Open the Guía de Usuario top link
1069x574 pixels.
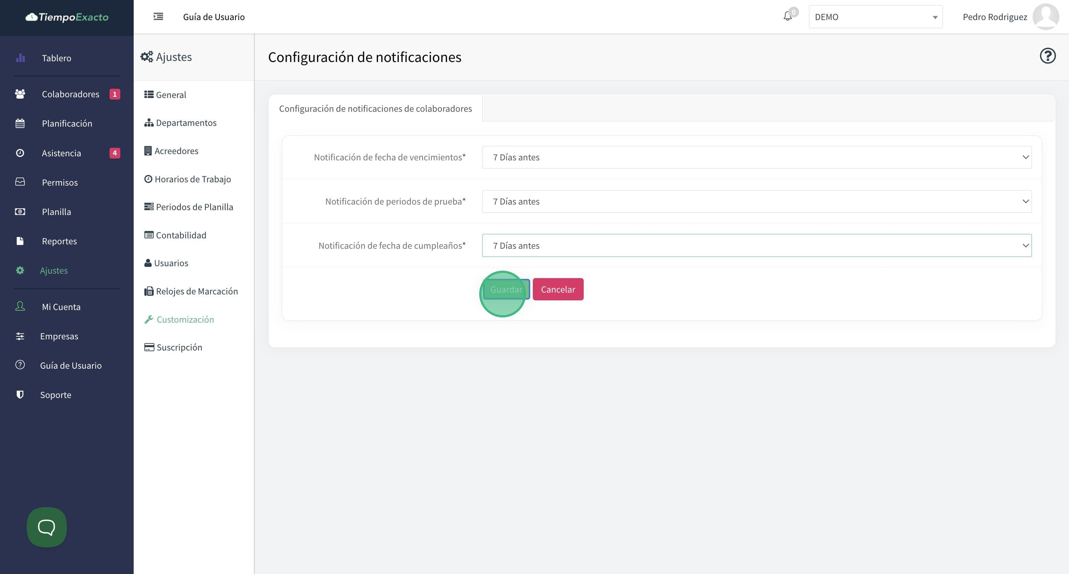pyautogui.click(x=214, y=17)
